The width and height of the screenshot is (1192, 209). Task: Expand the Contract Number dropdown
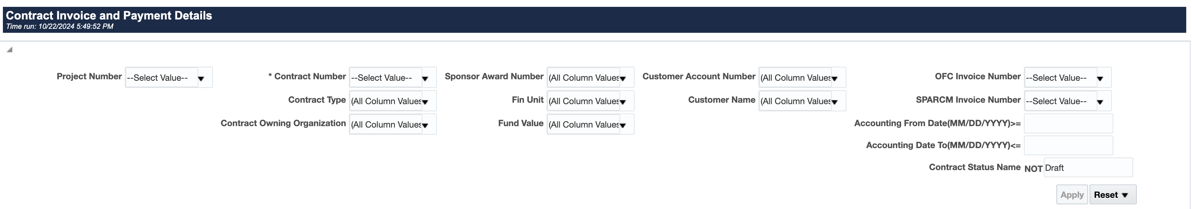[x=425, y=78]
